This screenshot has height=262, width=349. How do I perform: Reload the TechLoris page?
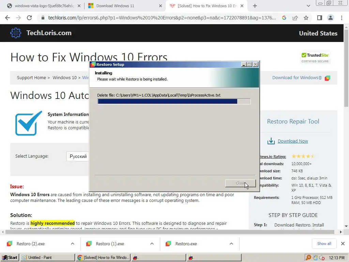(29, 18)
